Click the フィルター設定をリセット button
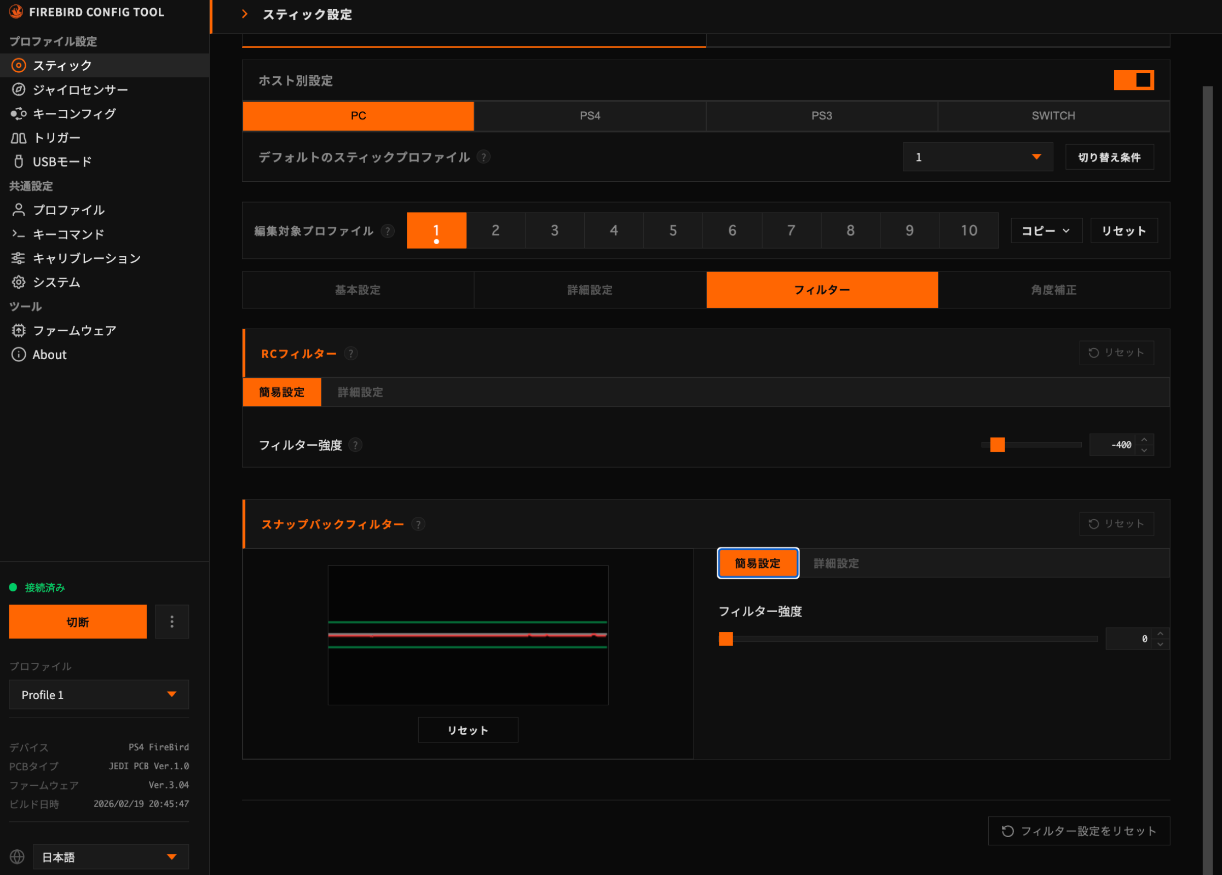The width and height of the screenshot is (1222, 875). pyautogui.click(x=1079, y=831)
